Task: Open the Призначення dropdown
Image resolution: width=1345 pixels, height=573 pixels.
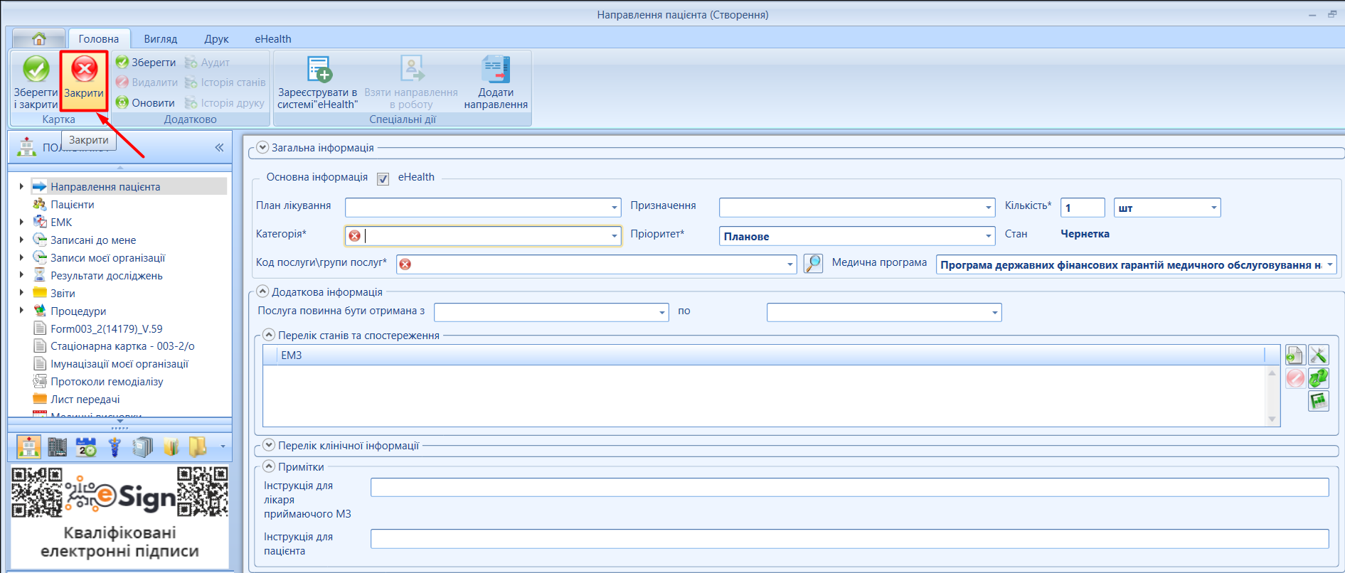Action: tap(988, 208)
